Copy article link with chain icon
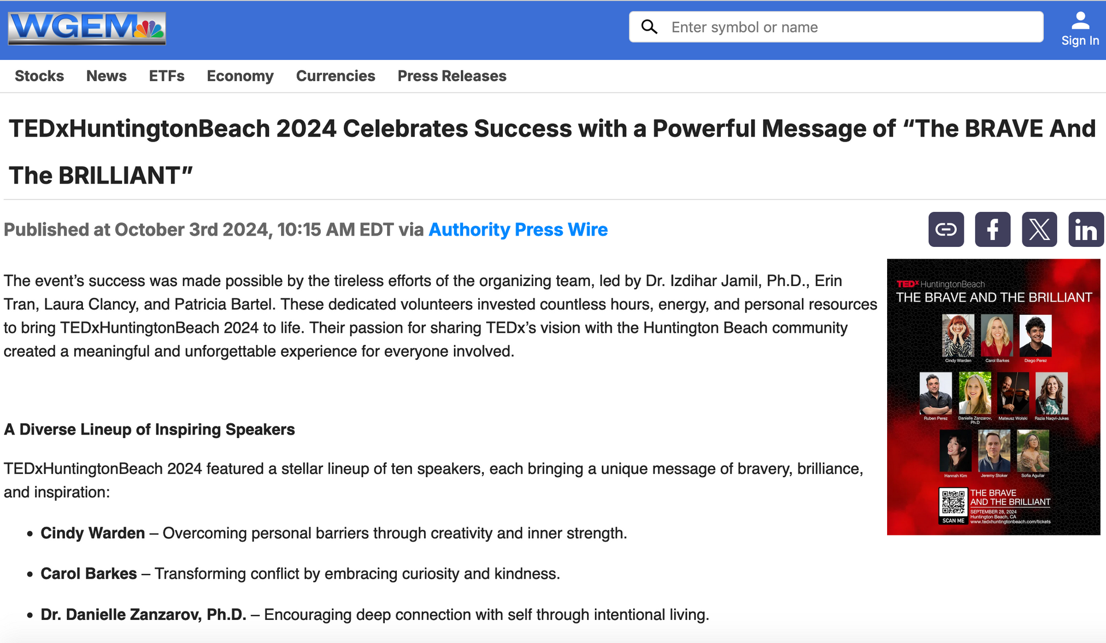The height and width of the screenshot is (643, 1106). (x=946, y=230)
